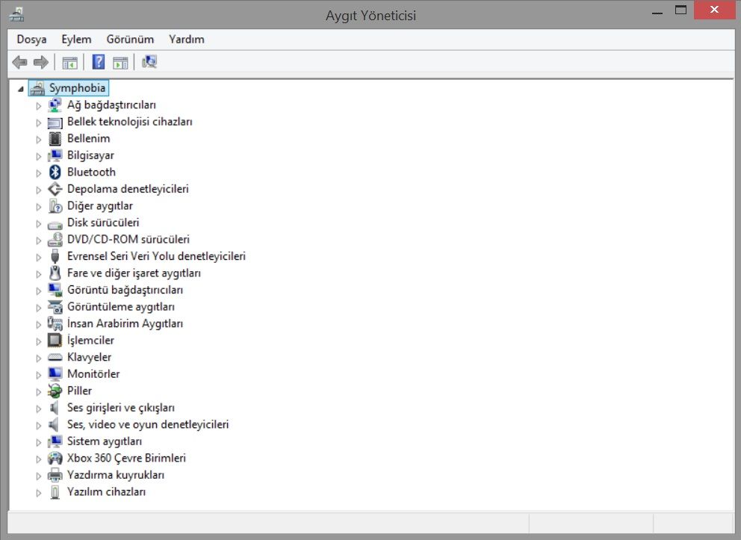Expand the Diğer aygıtlar category arrow
The width and height of the screenshot is (741, 540).
[38, 206]
